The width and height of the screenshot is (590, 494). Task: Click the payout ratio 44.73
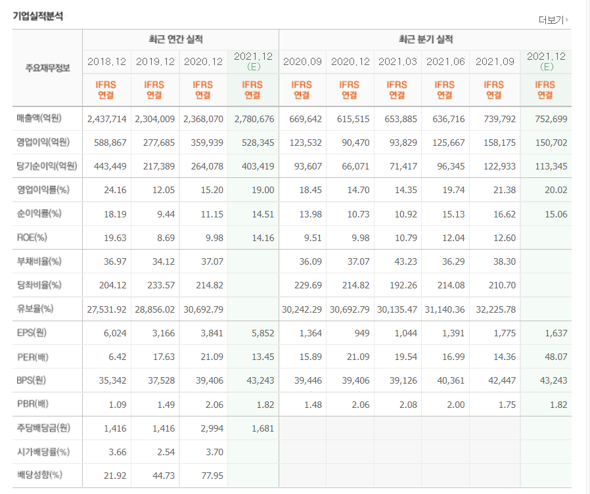click(x=164, y=476)
